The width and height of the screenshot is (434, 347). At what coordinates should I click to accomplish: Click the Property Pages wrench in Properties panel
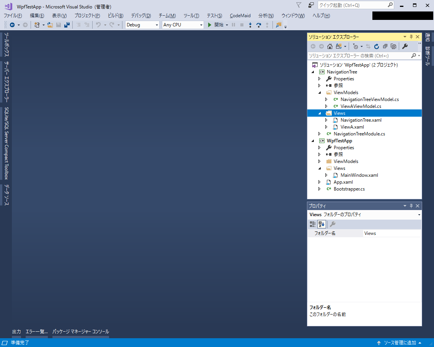pos(333,224)
